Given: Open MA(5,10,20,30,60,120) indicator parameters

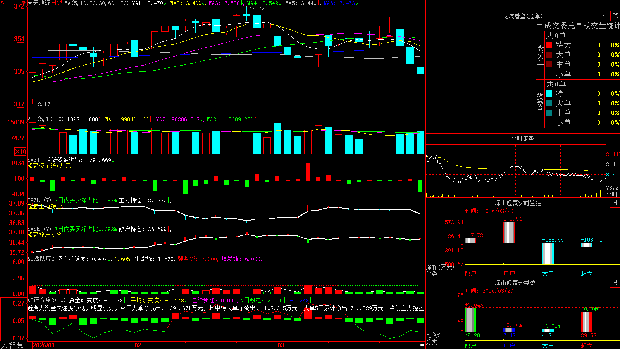Looking at the screenshot, I should click(x=96, y=3).
